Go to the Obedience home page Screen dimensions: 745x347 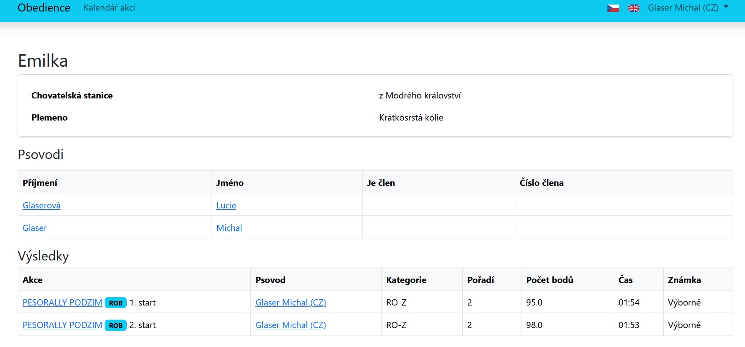(x=44, y=8)
